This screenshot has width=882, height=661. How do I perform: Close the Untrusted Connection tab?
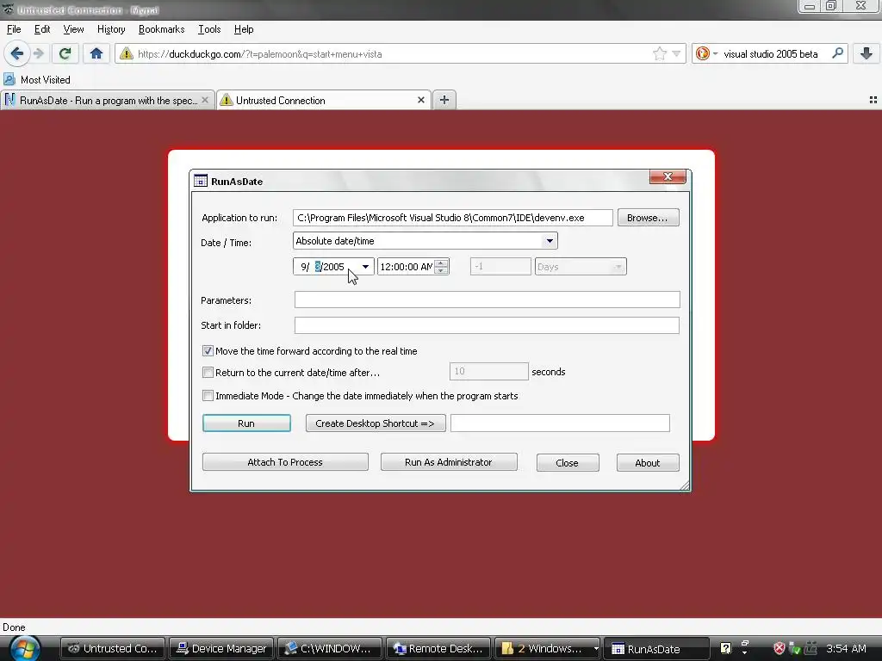point(420,100)
